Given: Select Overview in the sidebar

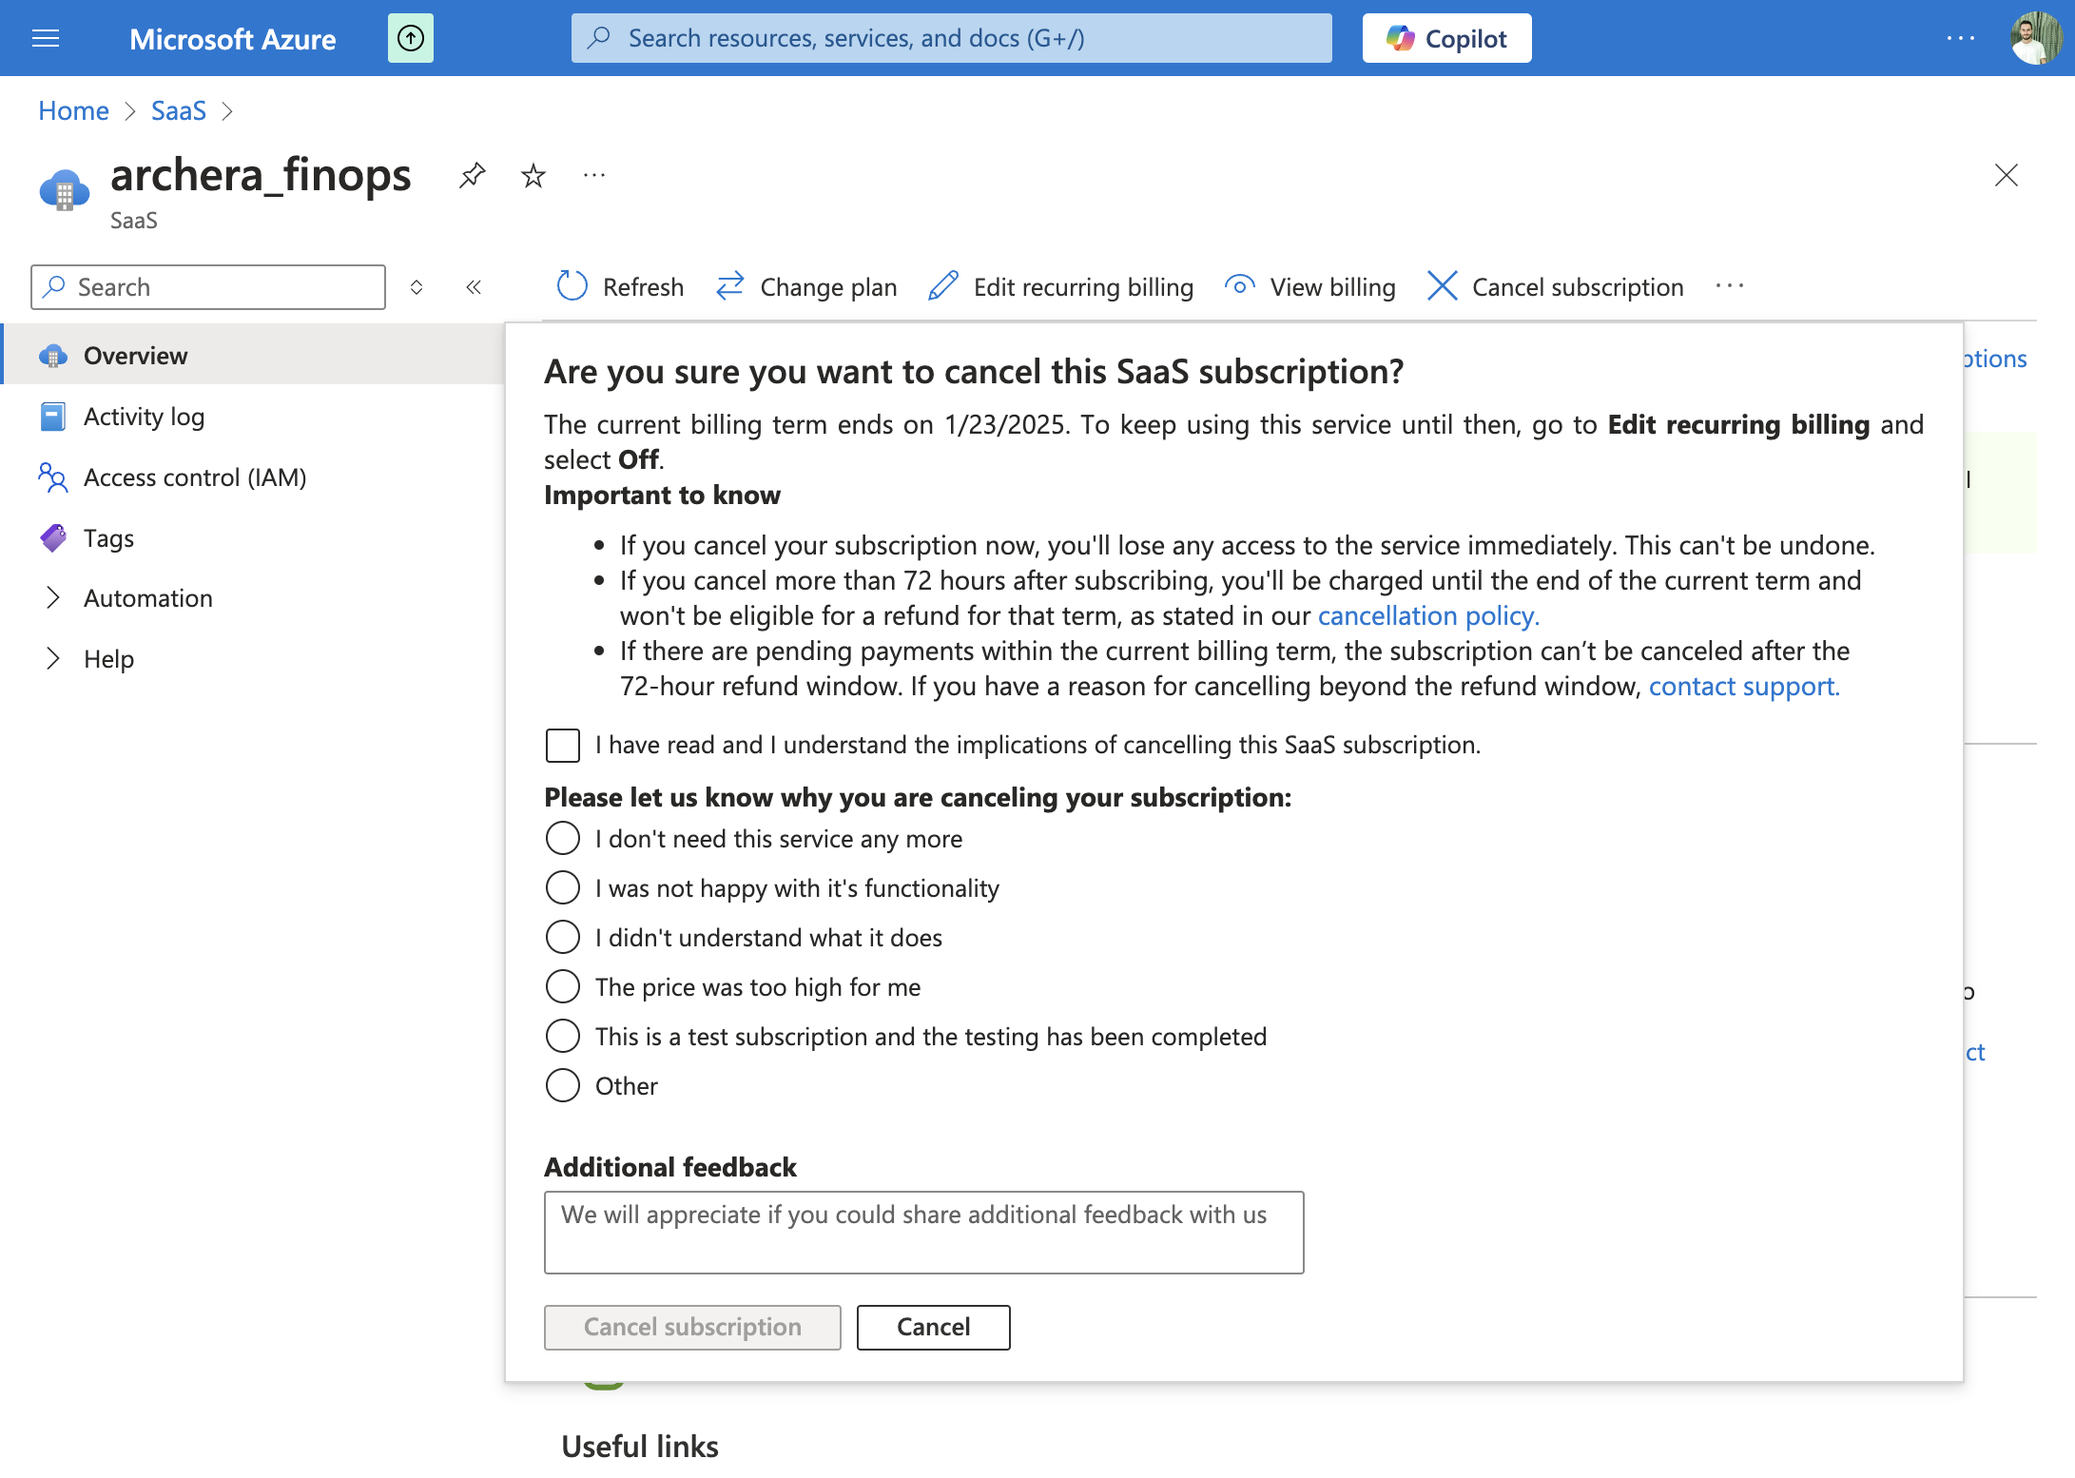Looking at the screenshot, I should (x=253, y=355).
